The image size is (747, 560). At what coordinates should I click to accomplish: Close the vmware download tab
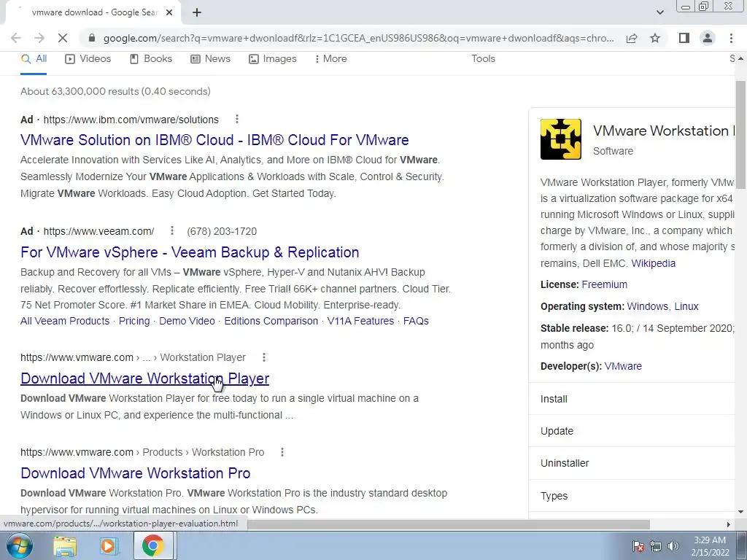(x=169, y=12)
